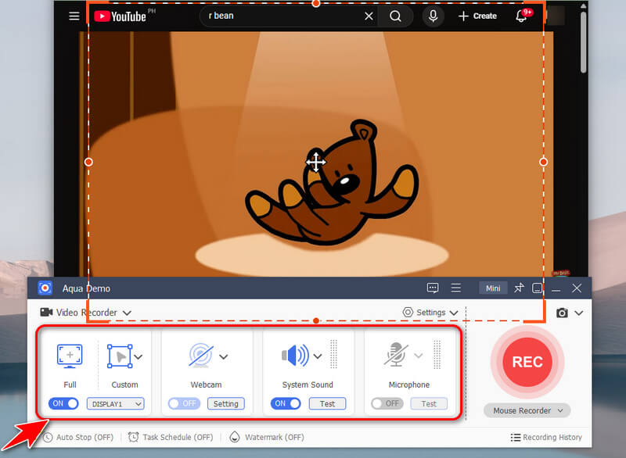Open the YouTube hamburger menu
The image size is (626, 458).
click(x=74, y=16)
